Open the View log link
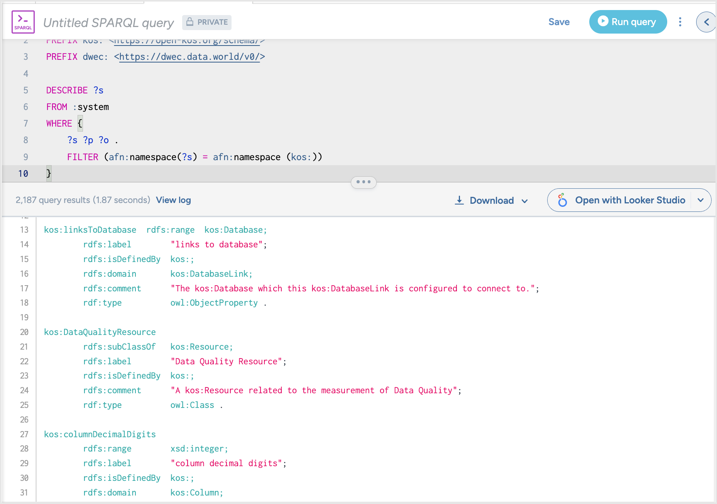This screenshot has height=504, width=717. pos(173,200)
